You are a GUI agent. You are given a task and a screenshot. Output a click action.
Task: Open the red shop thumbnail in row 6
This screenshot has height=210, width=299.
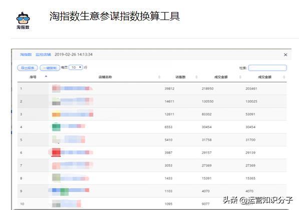click(56, 152)
